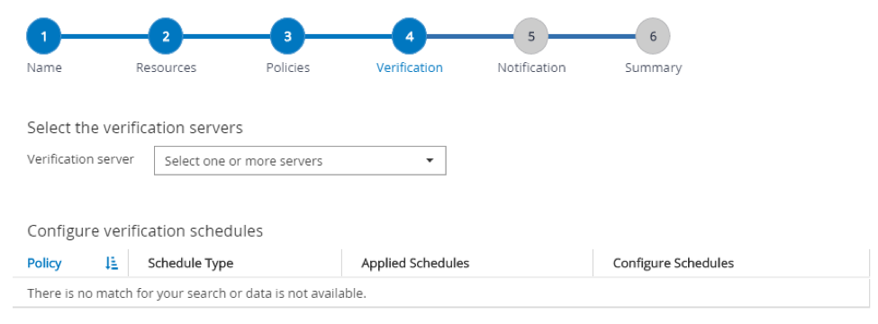Jump to the Notification step label
Screen dimensions: 878x324
531,67
